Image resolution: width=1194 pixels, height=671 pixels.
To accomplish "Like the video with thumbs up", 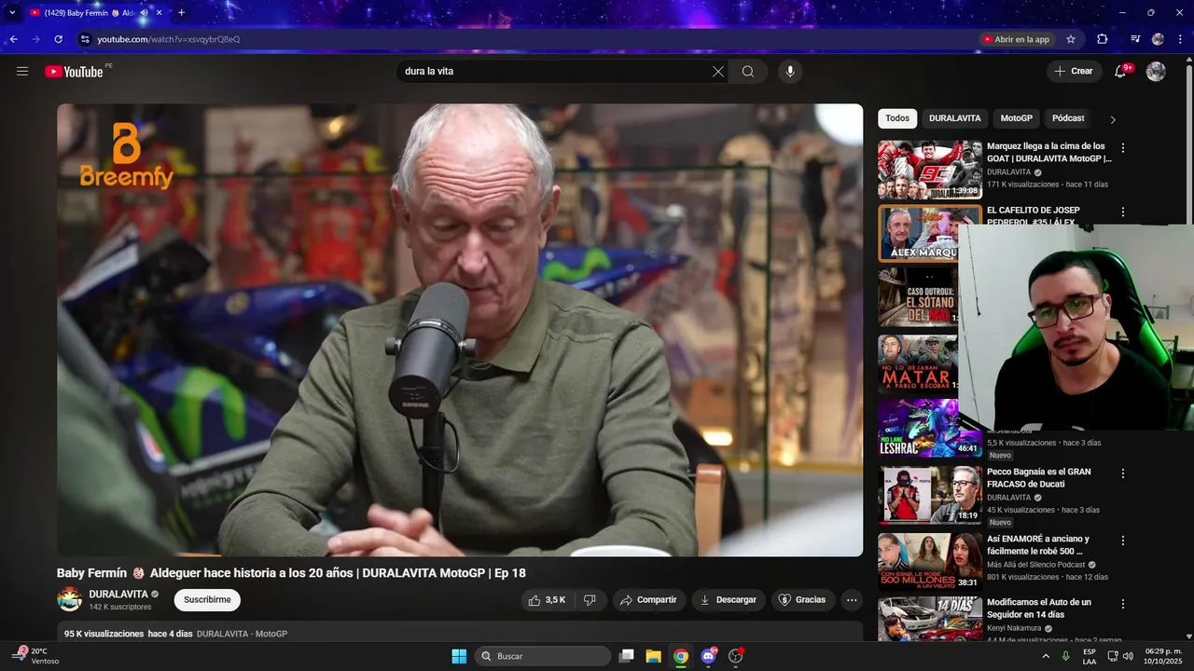I will click(547, 600).
